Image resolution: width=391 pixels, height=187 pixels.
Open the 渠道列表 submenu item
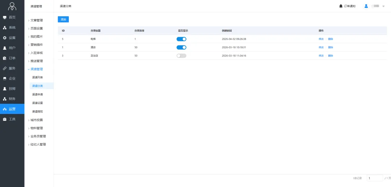click(x=37, y=77)
